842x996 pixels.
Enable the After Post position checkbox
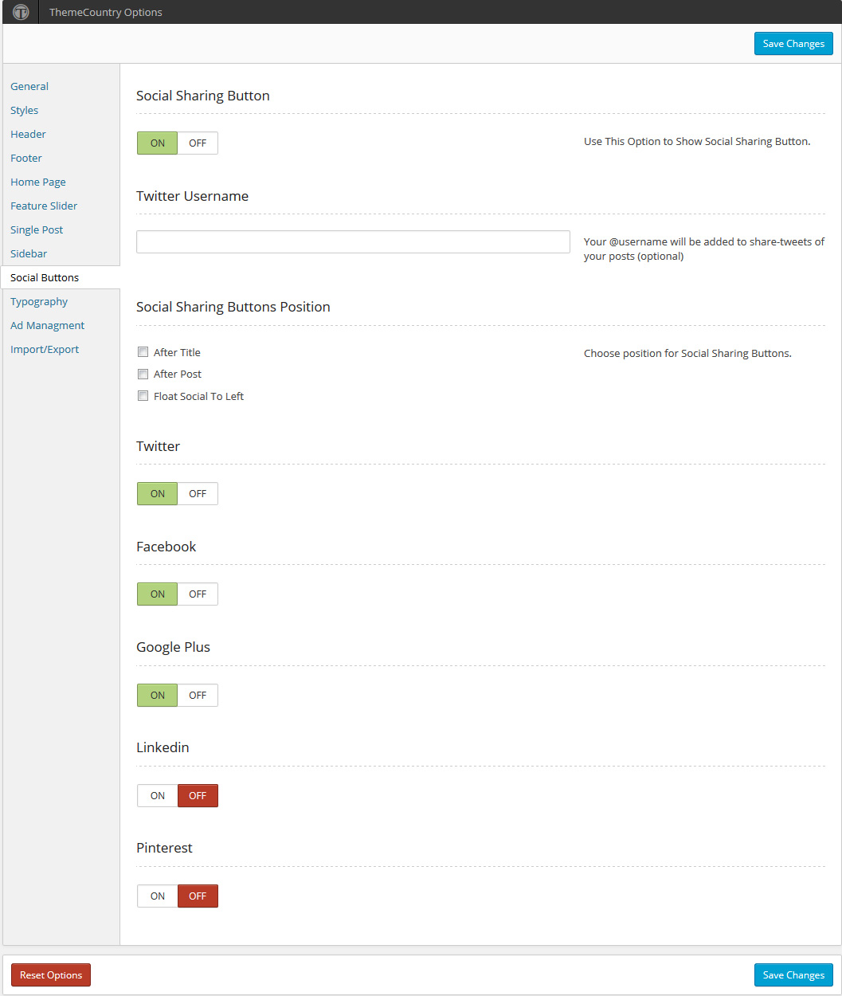(143, 374)
